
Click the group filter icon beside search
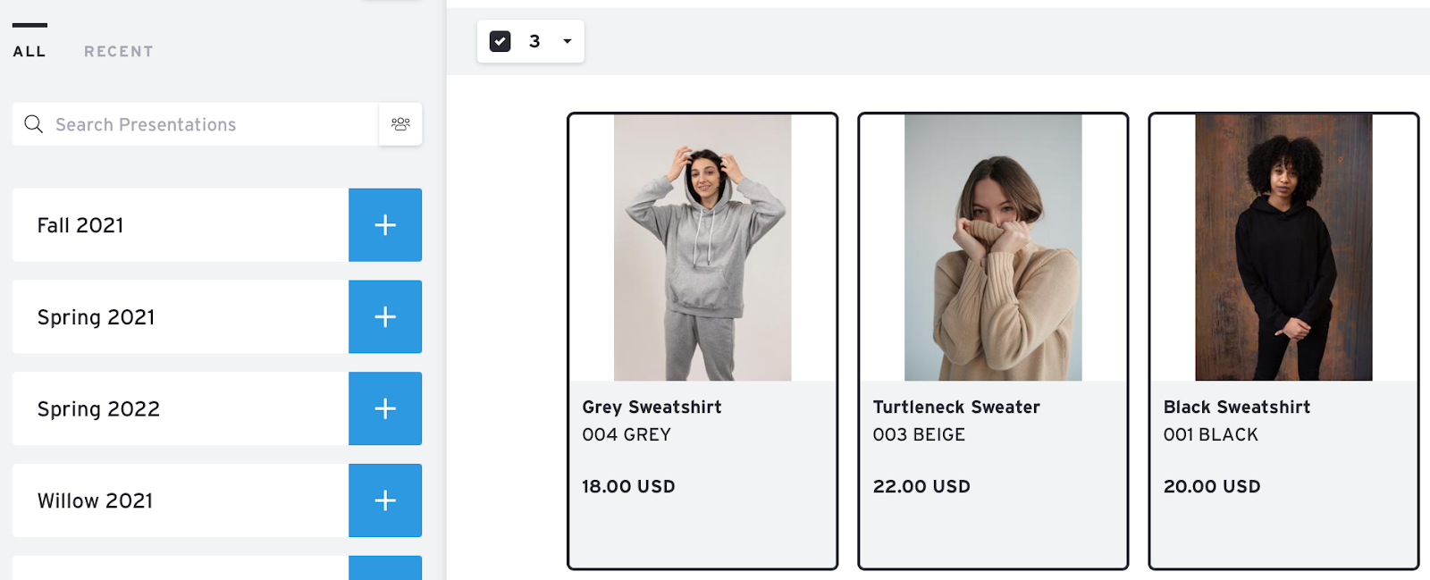point(400,124)
